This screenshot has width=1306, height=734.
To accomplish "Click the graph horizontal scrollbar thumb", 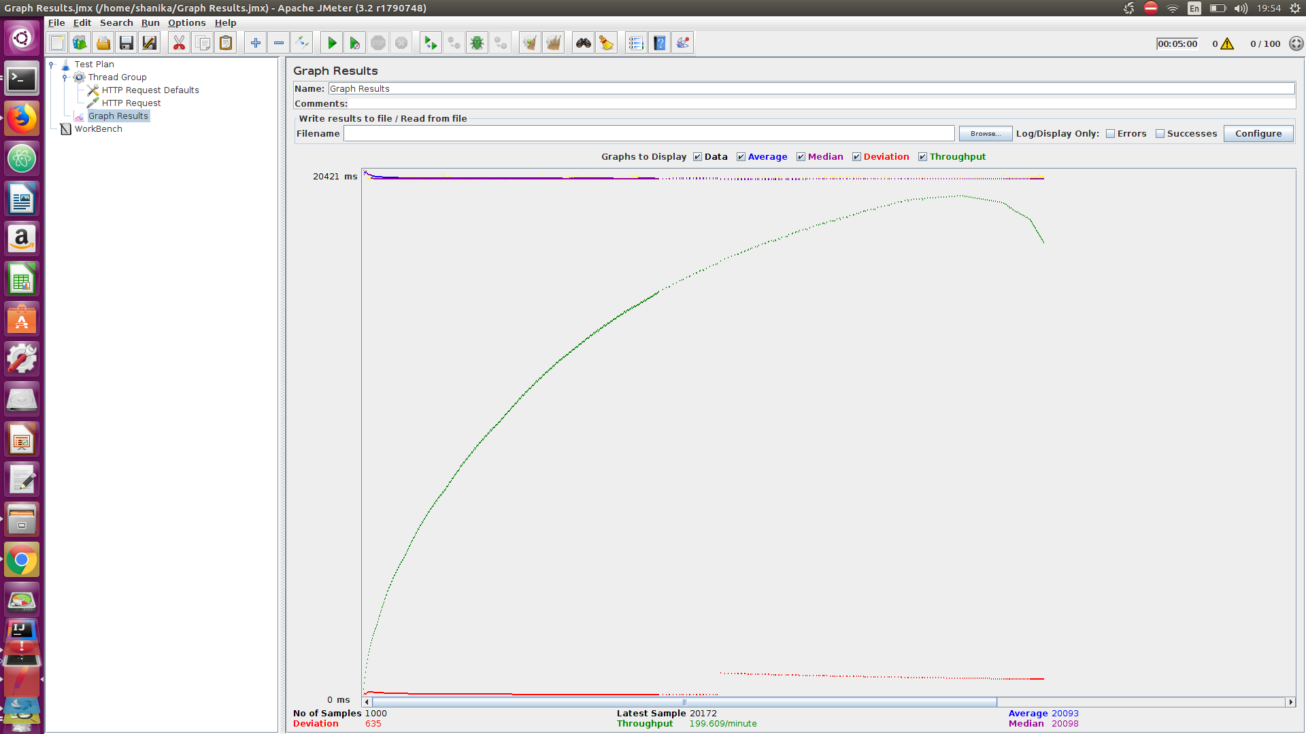I will (x=684, y=702).
